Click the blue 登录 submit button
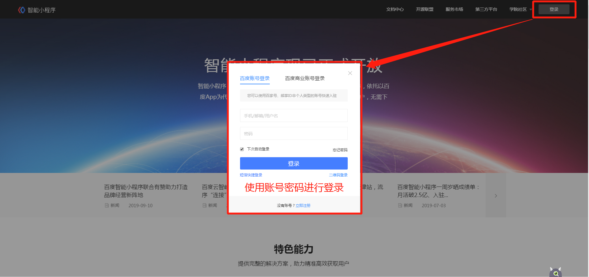The height and width of the screenshot is (277, 589). 294,163
